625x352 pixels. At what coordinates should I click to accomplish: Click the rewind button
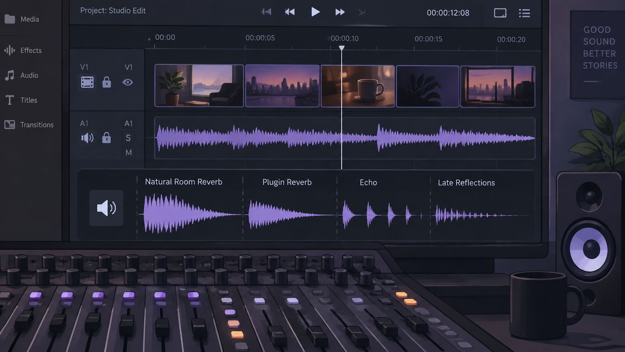[290, 12]
